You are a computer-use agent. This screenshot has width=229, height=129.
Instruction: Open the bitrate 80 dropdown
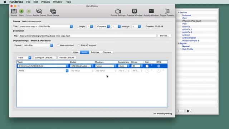137,66
